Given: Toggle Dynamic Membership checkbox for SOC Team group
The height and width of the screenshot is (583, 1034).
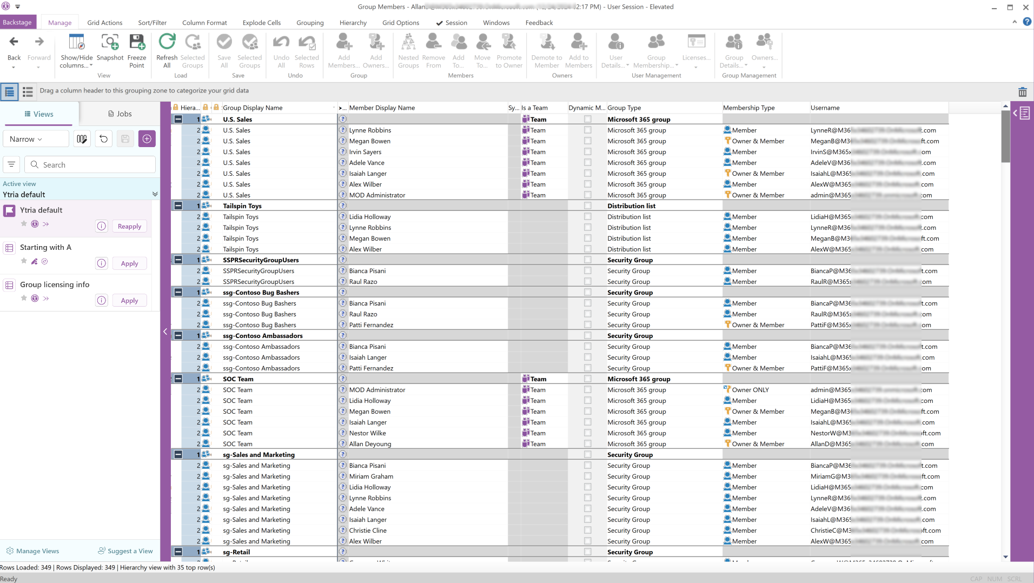Looking at the screenshot, I should pyautogui.click(x=587, y=379).
